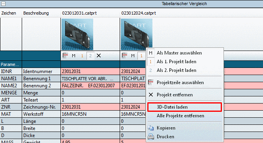Select 'ART' row cell
The image size is (263, 143).
[11, 100]
